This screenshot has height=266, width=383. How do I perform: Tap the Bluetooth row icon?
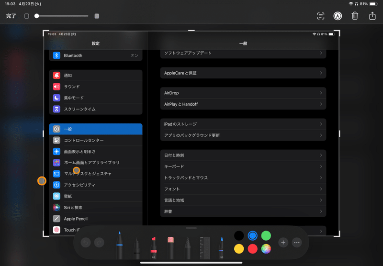point(56,55)
